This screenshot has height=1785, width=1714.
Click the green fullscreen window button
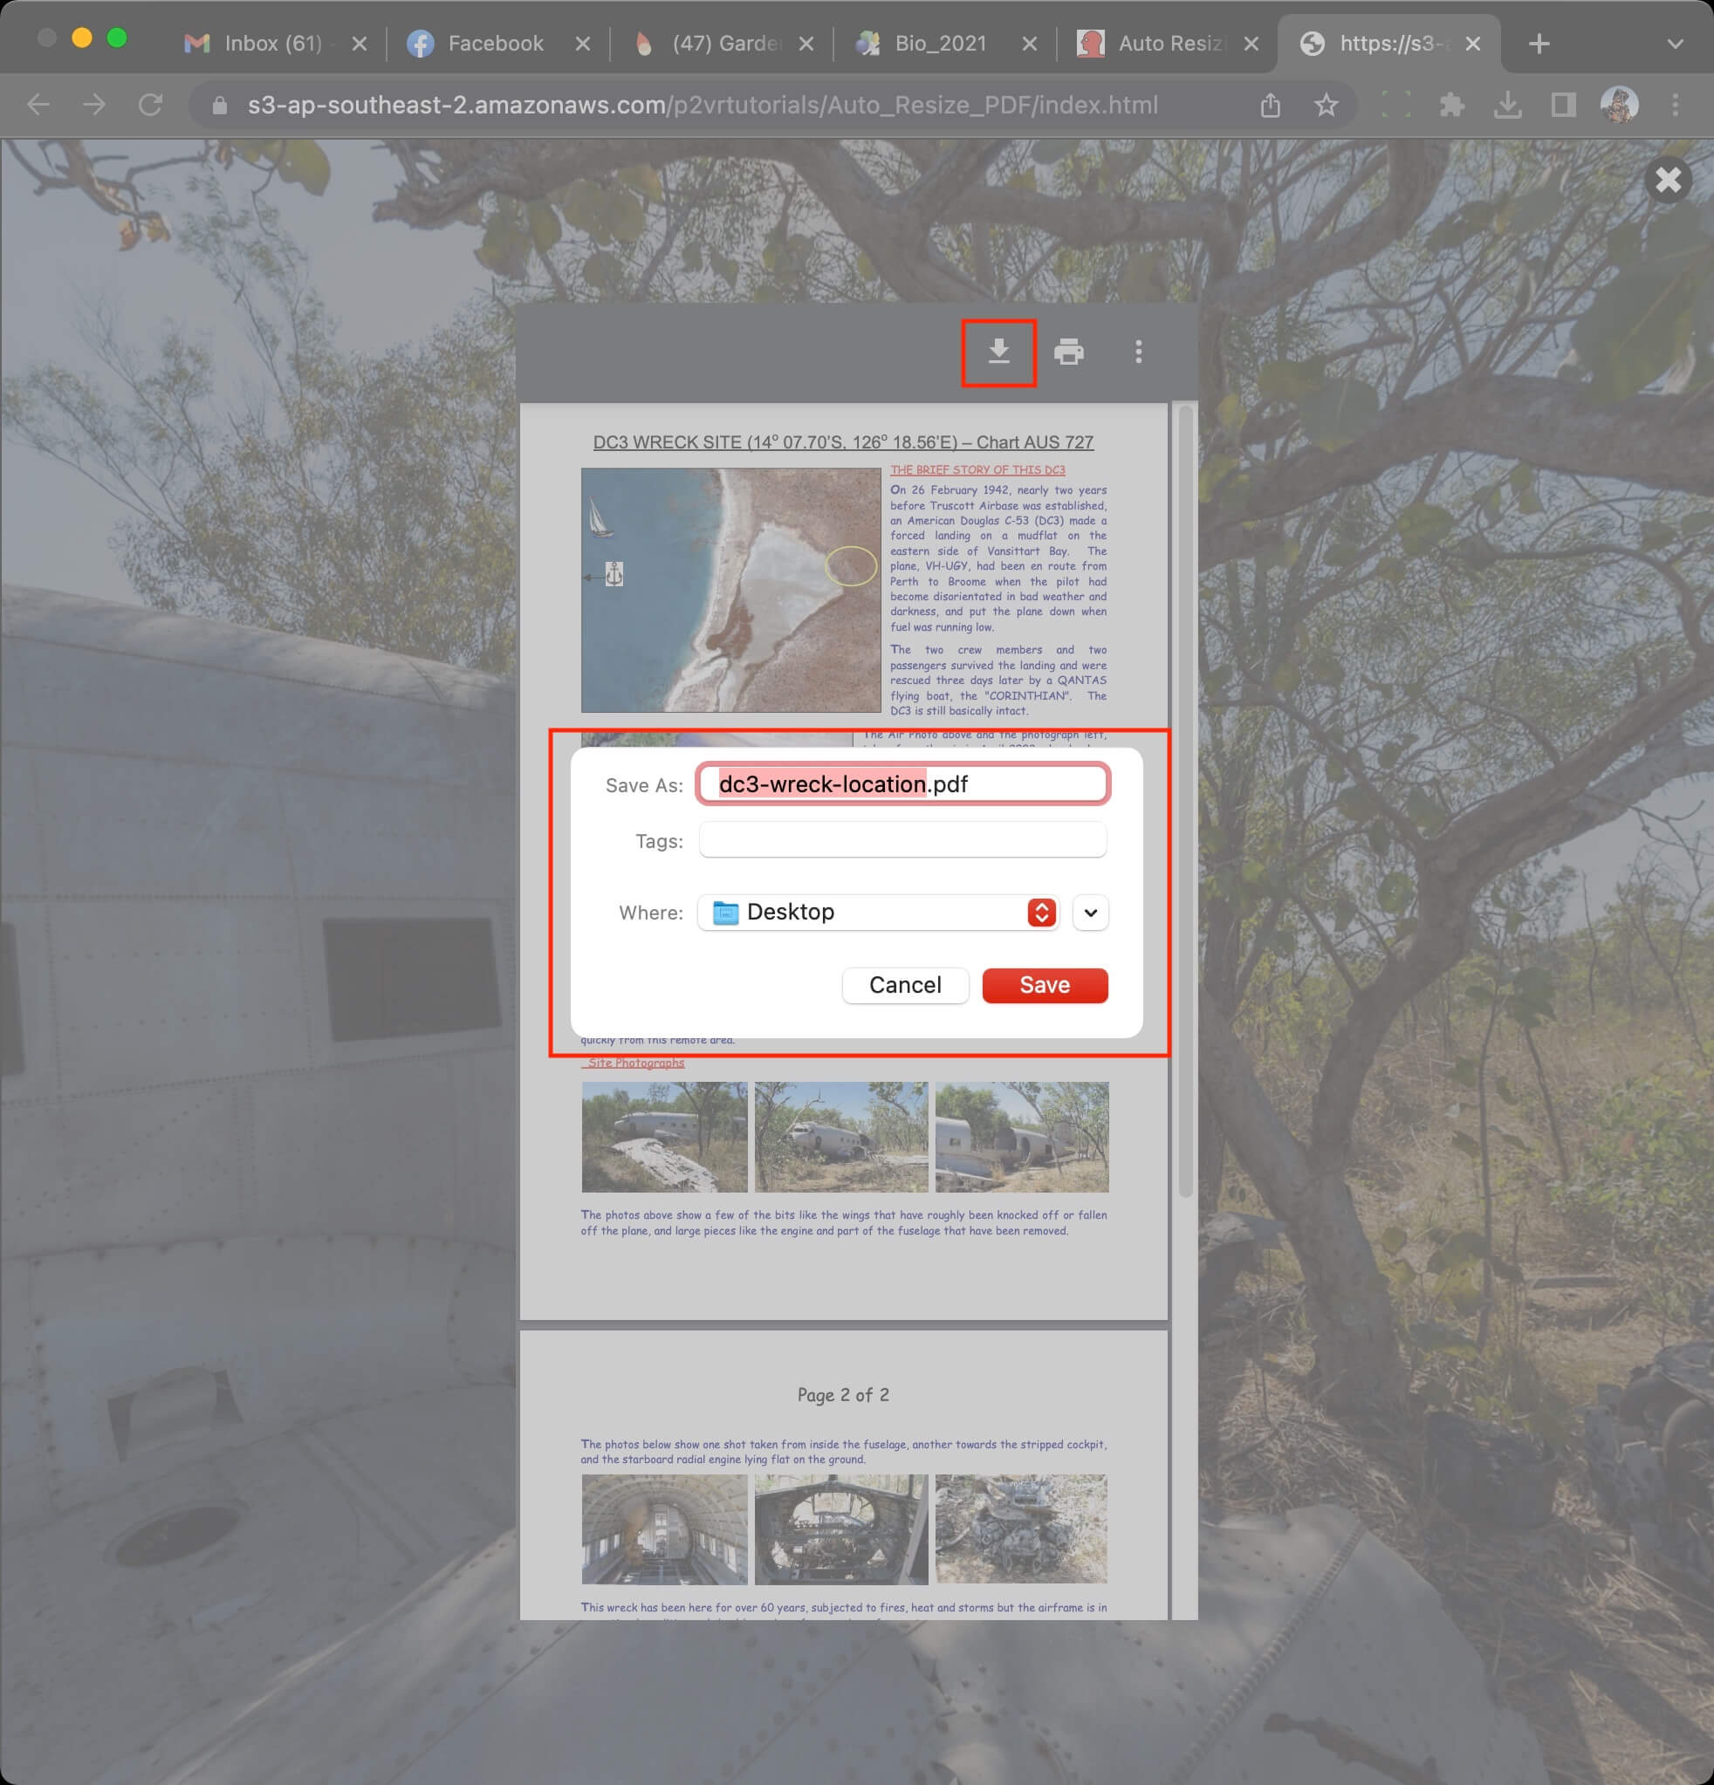pyautogui.click(x=117, y=38)
